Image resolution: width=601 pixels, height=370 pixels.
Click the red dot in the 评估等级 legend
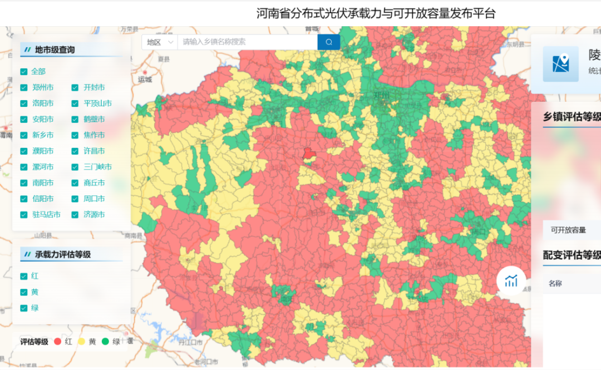pos(57,342)
